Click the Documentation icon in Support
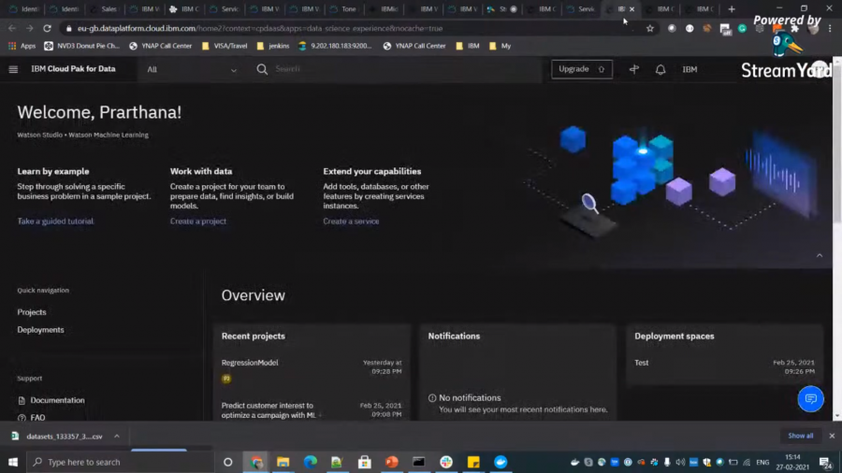This screenshot has width=842, height=473. 22,400
